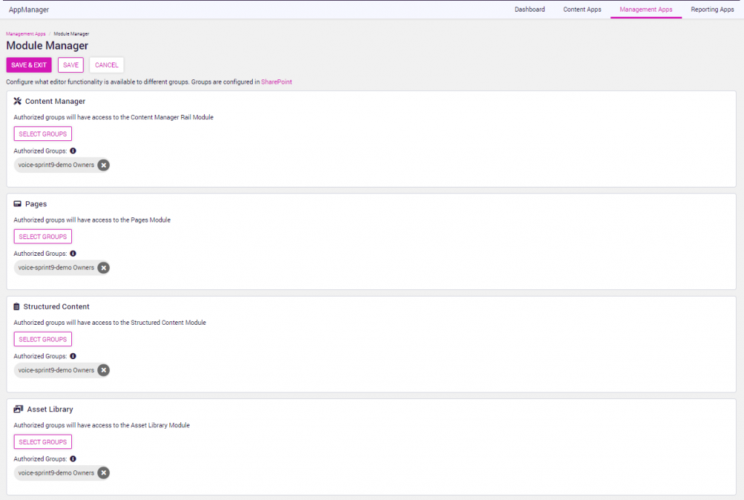
Task: Click the Content Manager wrench icon
Action: tap(16, 101)
